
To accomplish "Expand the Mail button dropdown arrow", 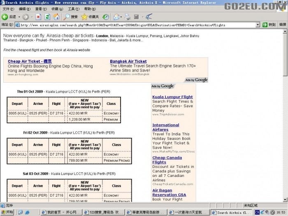I will [121, 17].
